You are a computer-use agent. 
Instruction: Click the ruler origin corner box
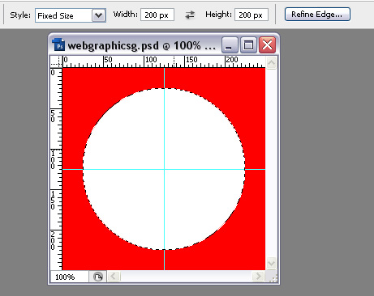[x=56, y=61]
